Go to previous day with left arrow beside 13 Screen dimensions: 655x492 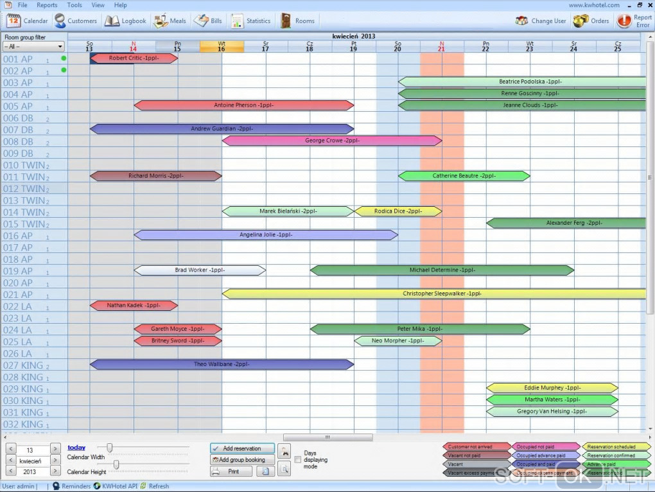click(12, 449)
